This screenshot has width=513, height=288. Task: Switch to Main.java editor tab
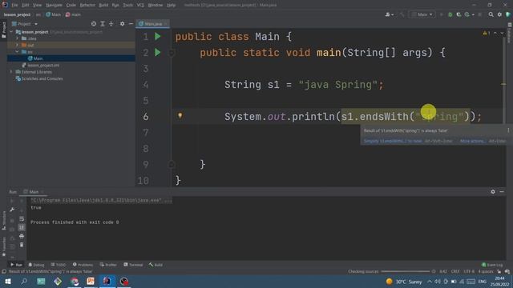152,24
